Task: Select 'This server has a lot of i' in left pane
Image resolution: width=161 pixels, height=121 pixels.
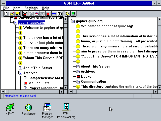Action: tap(43, 38)
